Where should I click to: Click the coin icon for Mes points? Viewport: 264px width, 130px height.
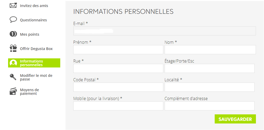(x=13, y=34)
